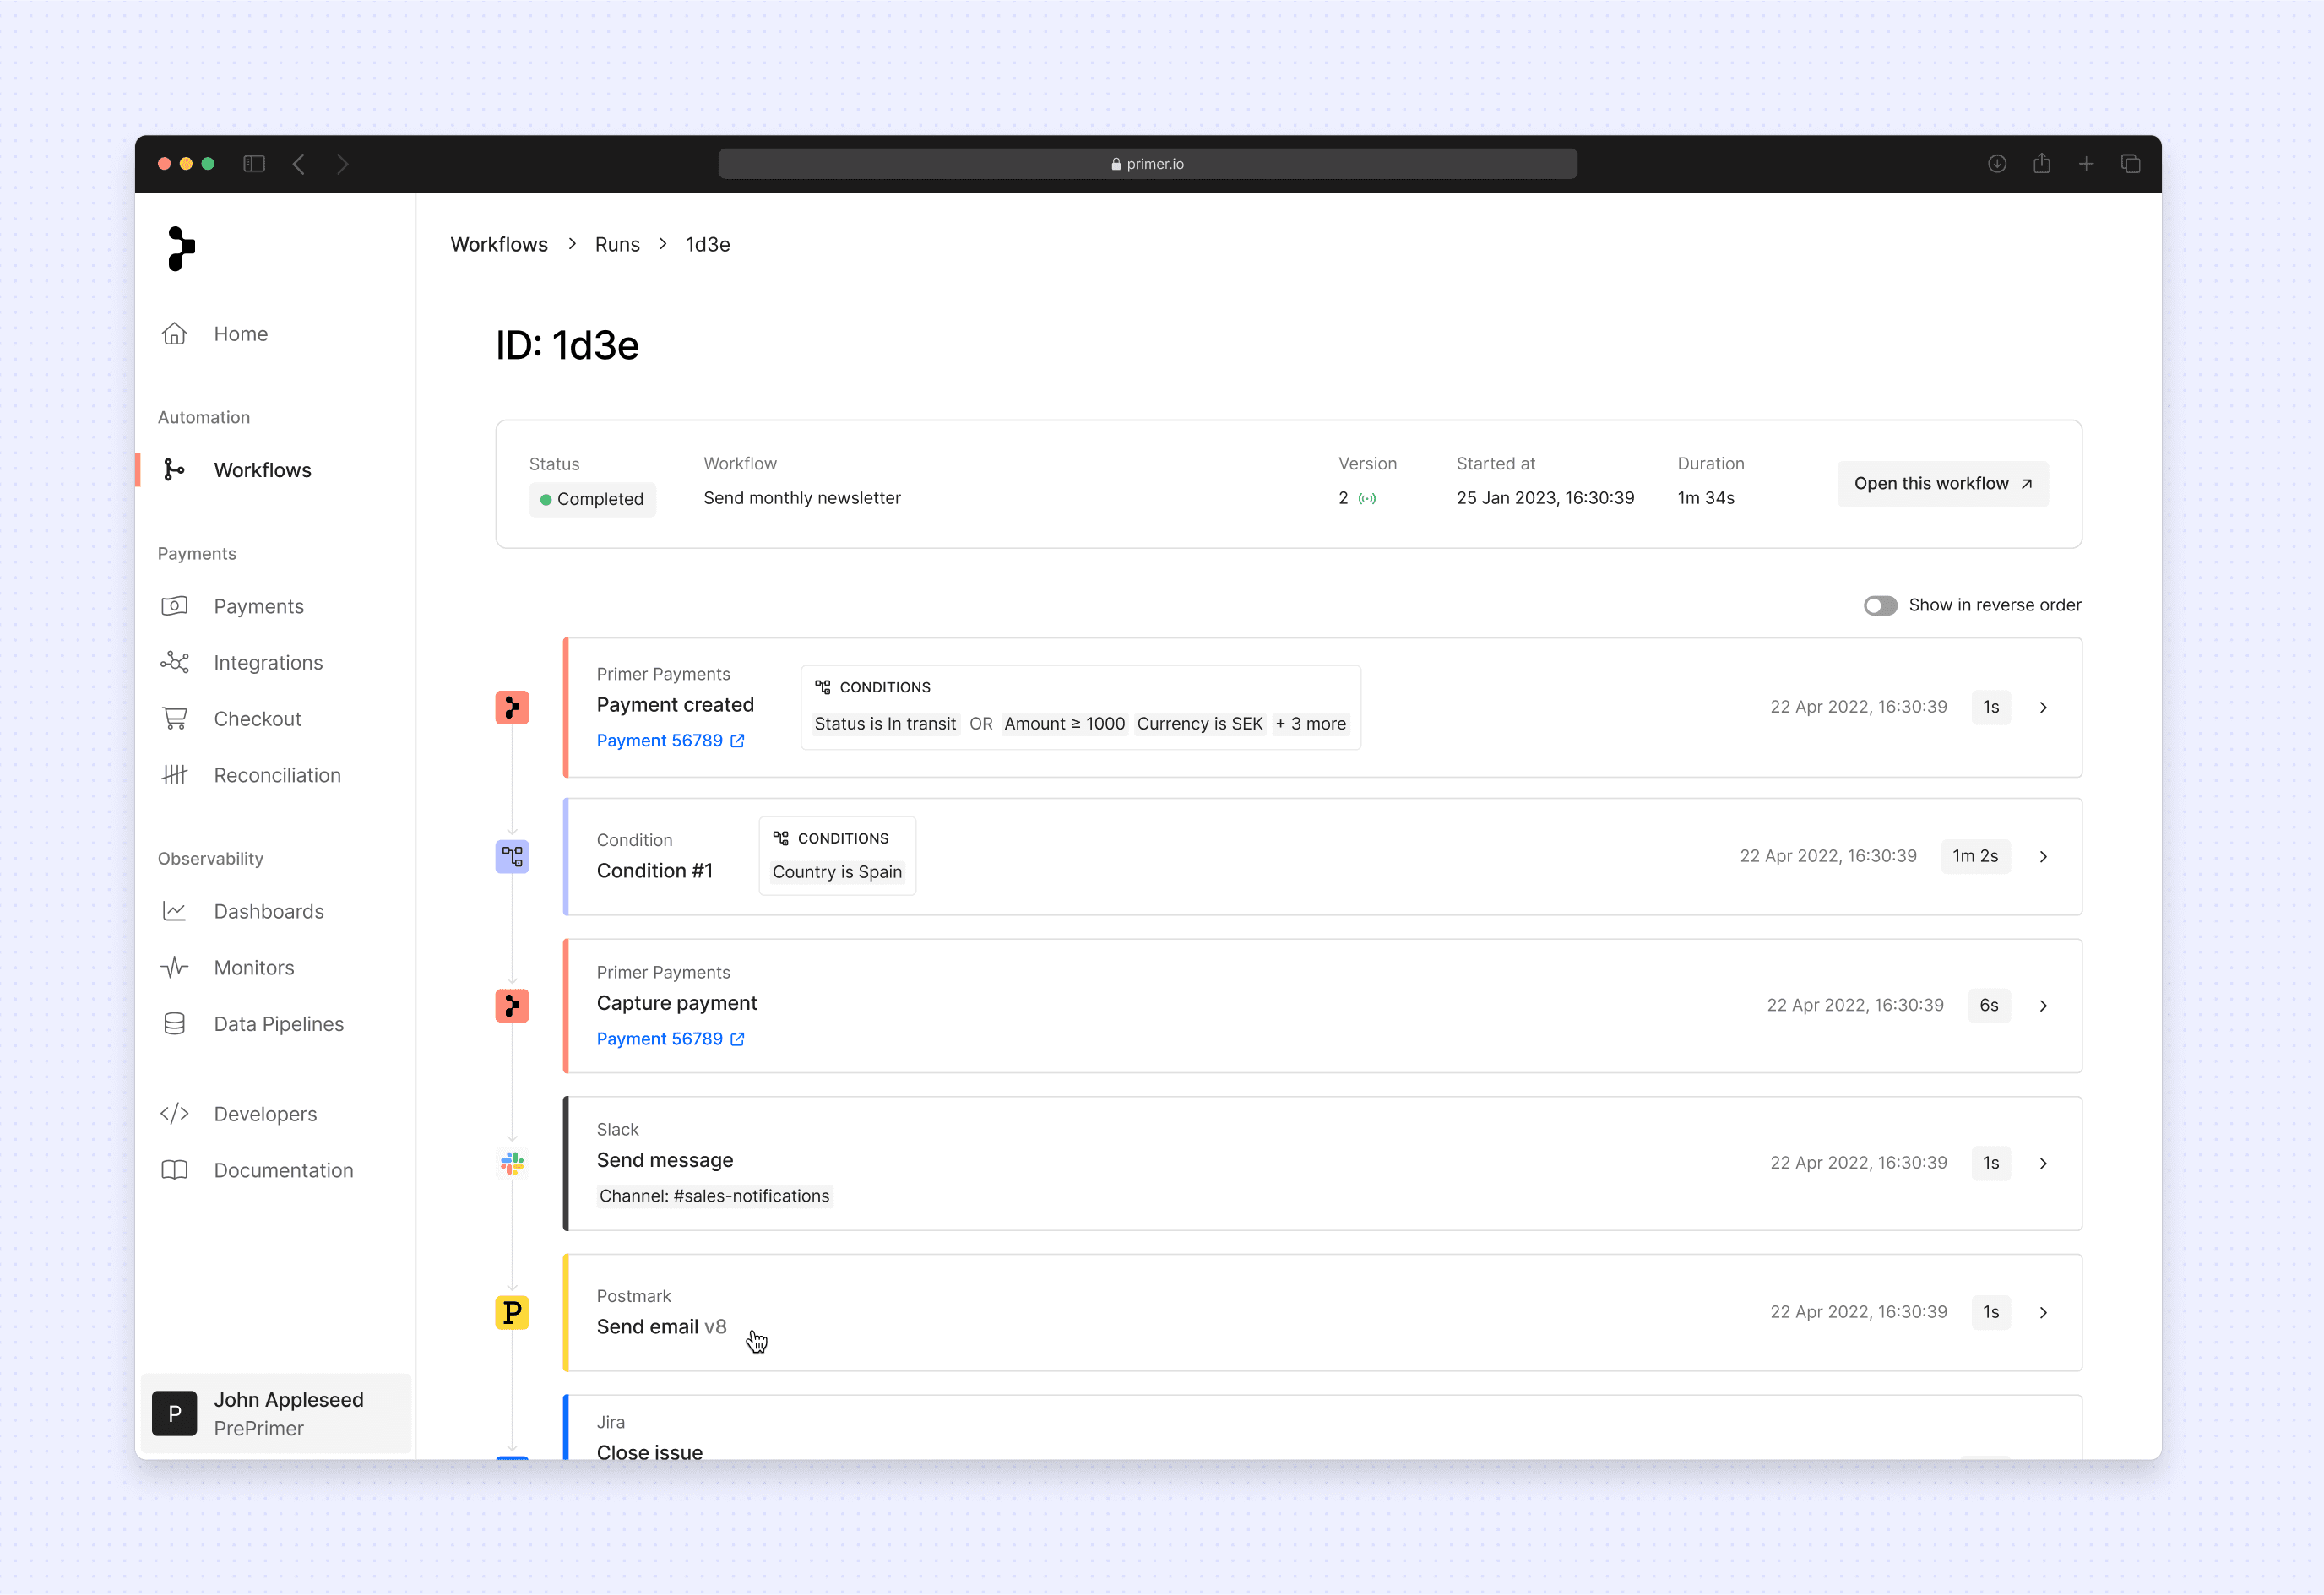Click '+ 3 more' conditions tag
2324x1595 pixels.
click(x=1311, y=724)
